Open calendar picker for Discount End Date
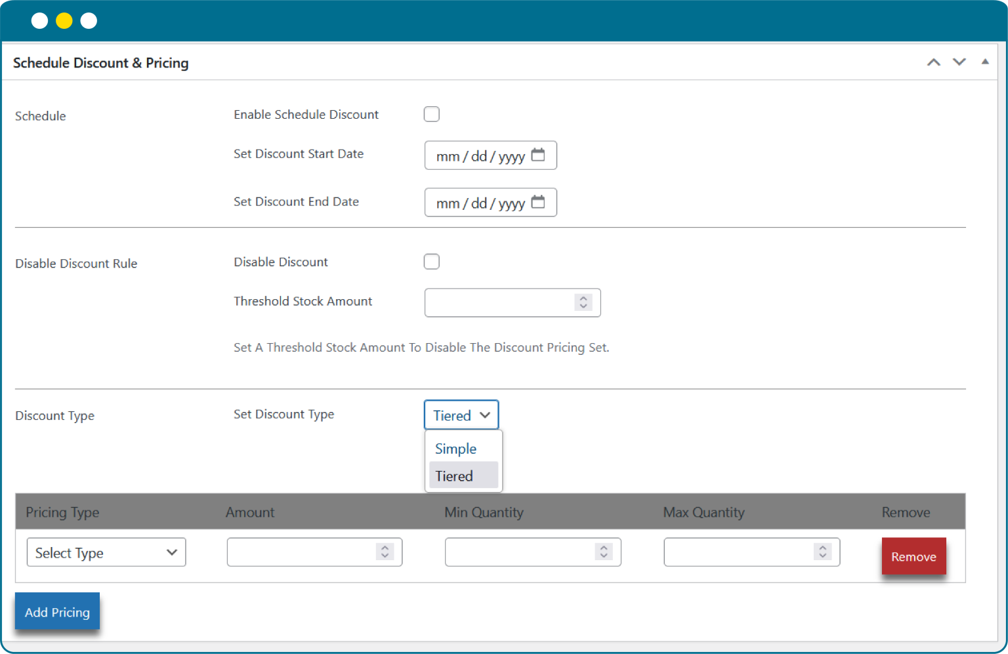This screenshot has height=654, width=1008. [x=537, y=202]
